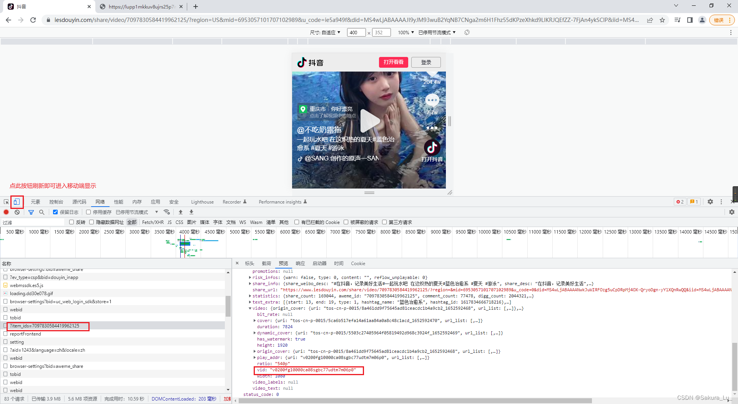
Task: Click the red 打开看看 button
Action: [393, 62]
